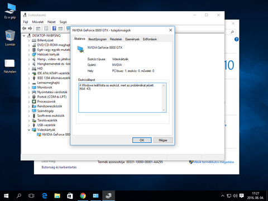Viewport: 268px width, 201px height.
Task: Launch Google Chrome from taskbar
Action: tap(83, 196)
